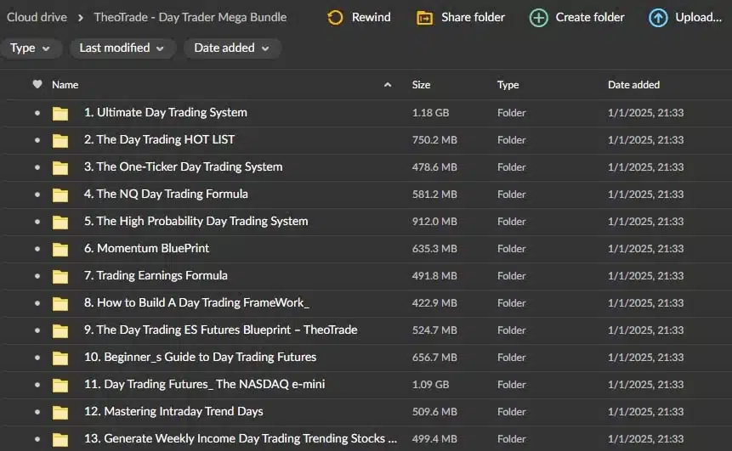Image resolution: width=732 pixels, height=451 pixels.
Task: Click folder icon for Day Trading ES Futures Blueprint
Action: click(60, 330)
